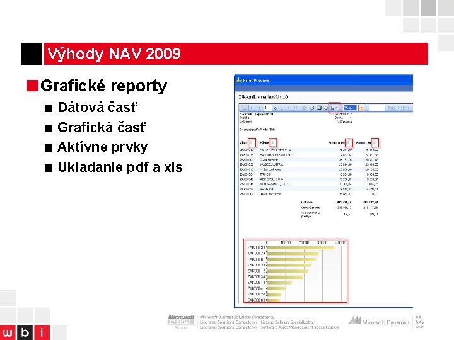Click the bottom bar in the sales chart
Screen dimensions: 454x340
273,300
